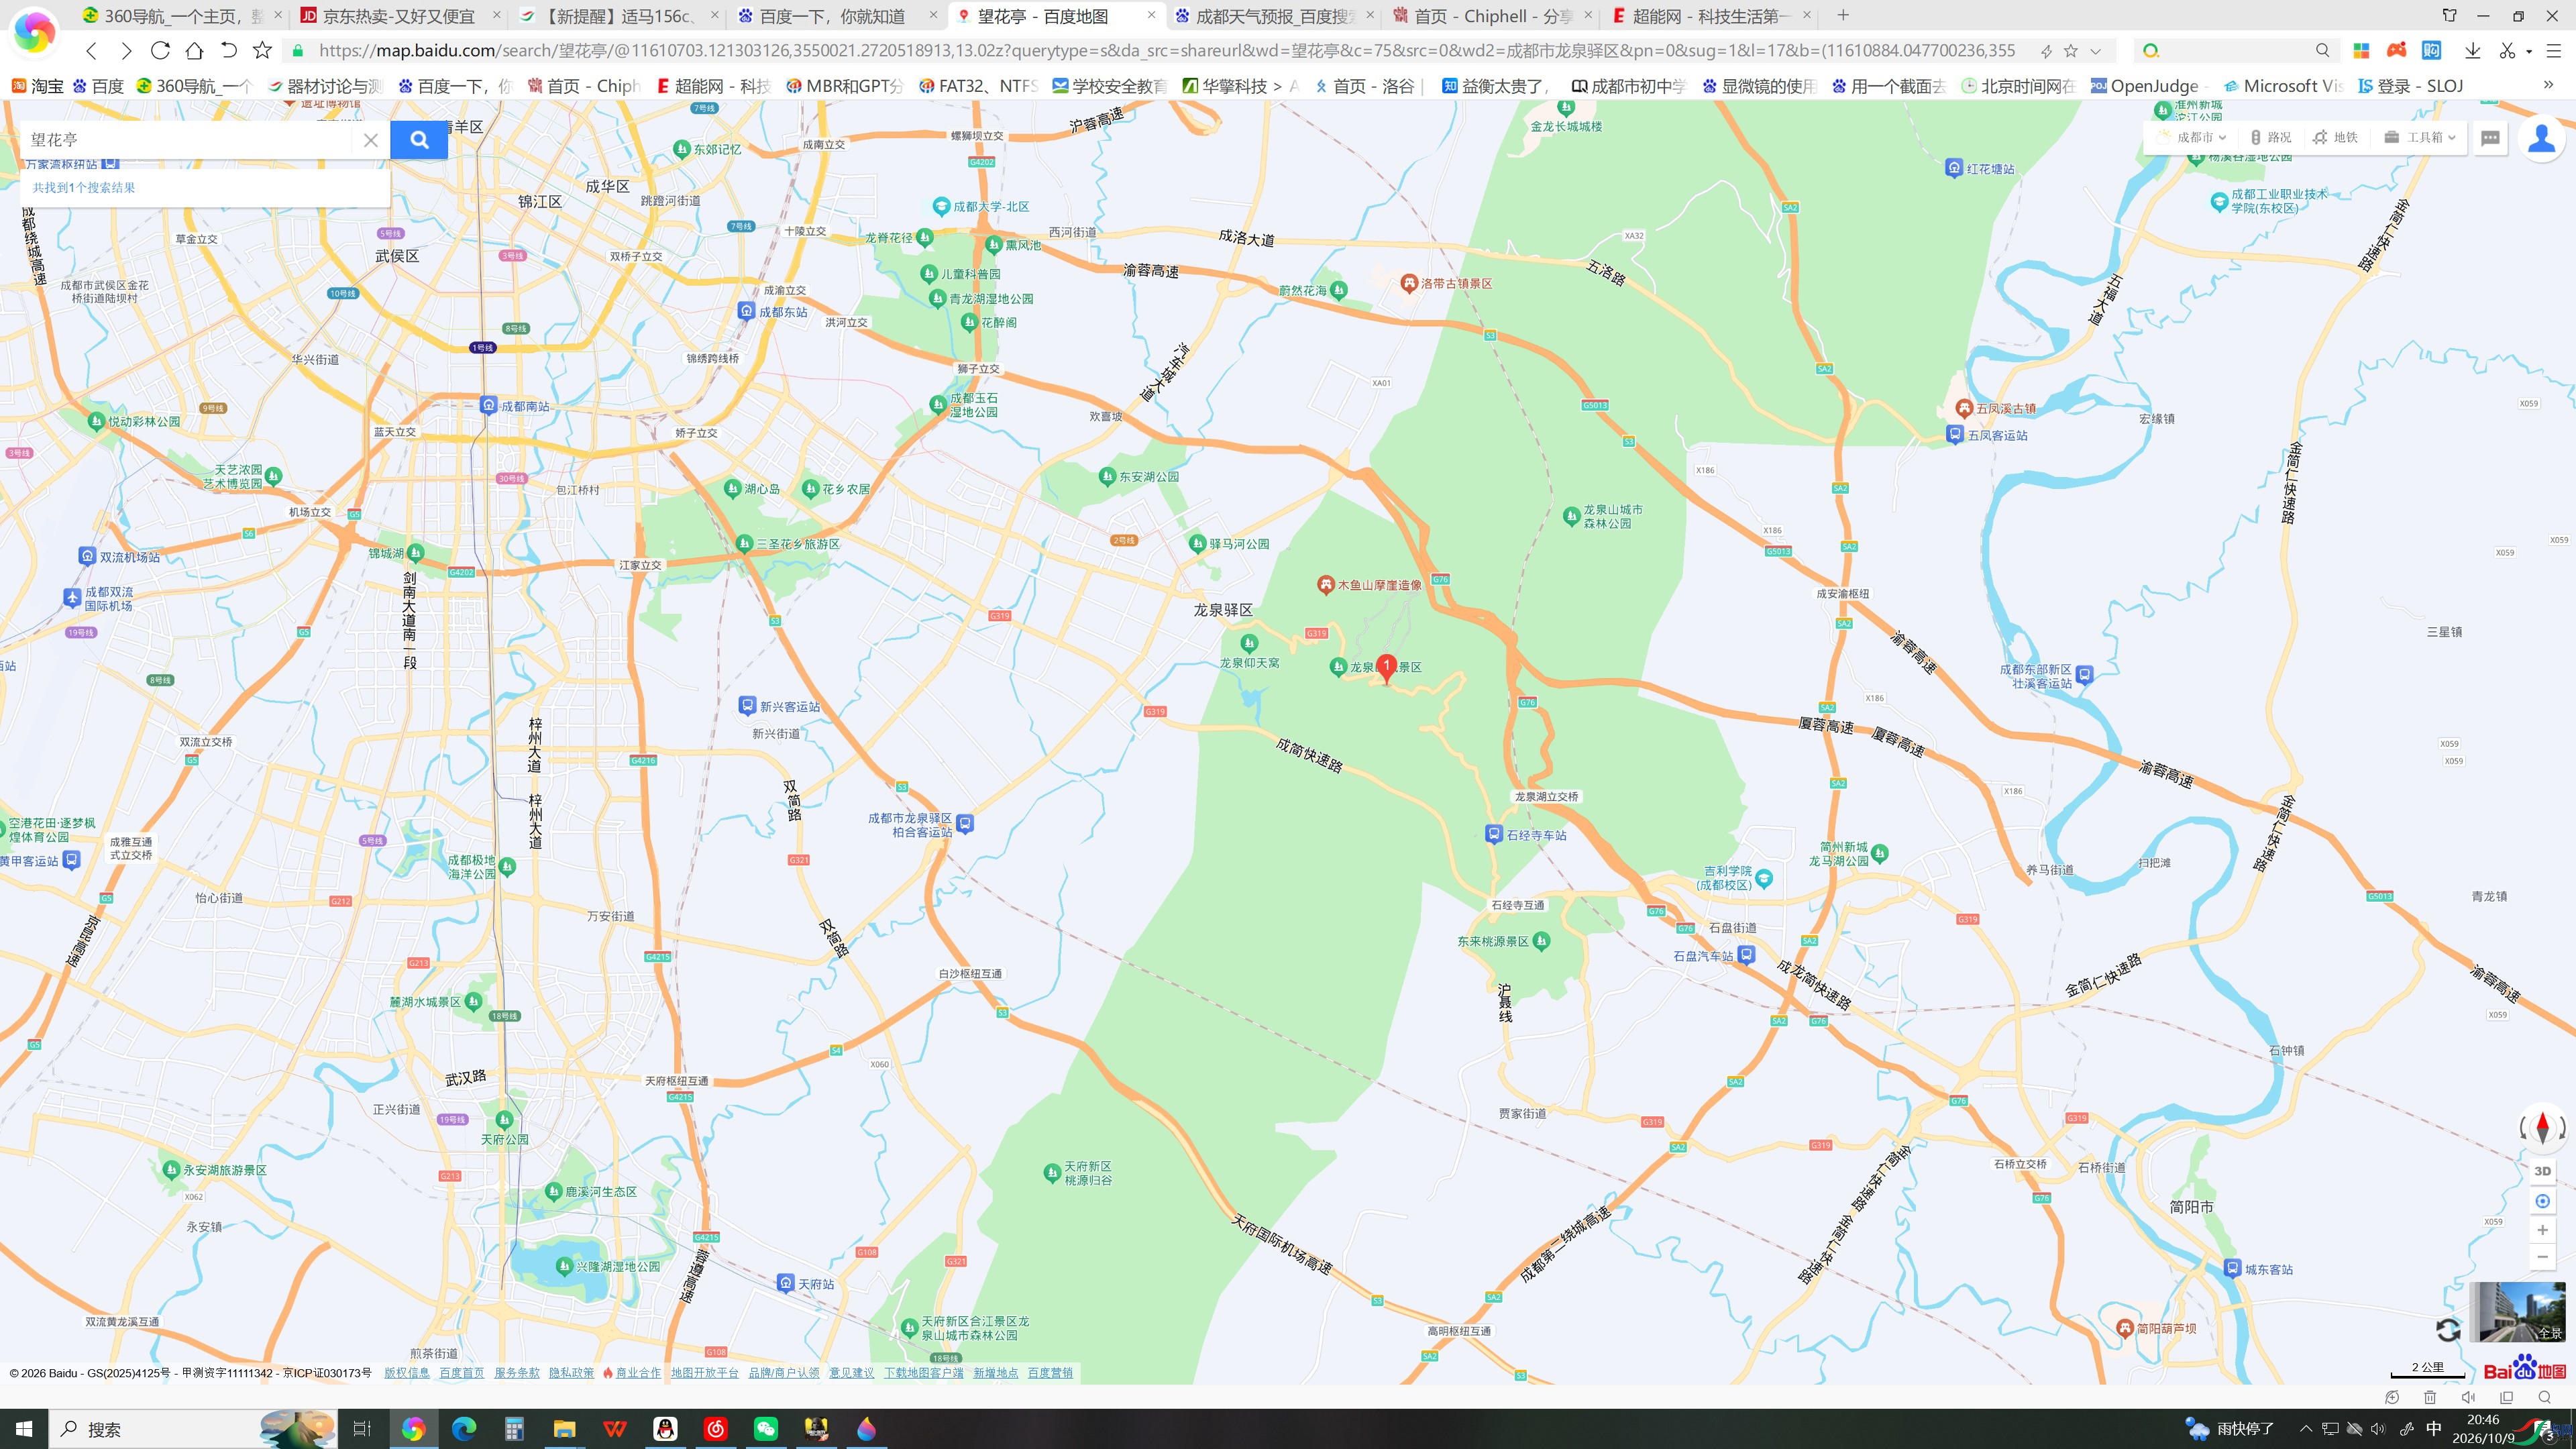Open WeChat from the taskbar
2576x1449 pixels.
(765, 1429)
